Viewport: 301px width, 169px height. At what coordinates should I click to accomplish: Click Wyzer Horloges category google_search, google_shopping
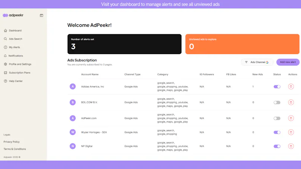tap(167, 132)
